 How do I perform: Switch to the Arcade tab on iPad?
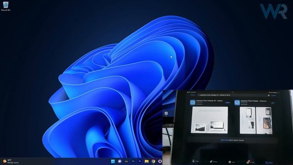[x=250, y=162]
